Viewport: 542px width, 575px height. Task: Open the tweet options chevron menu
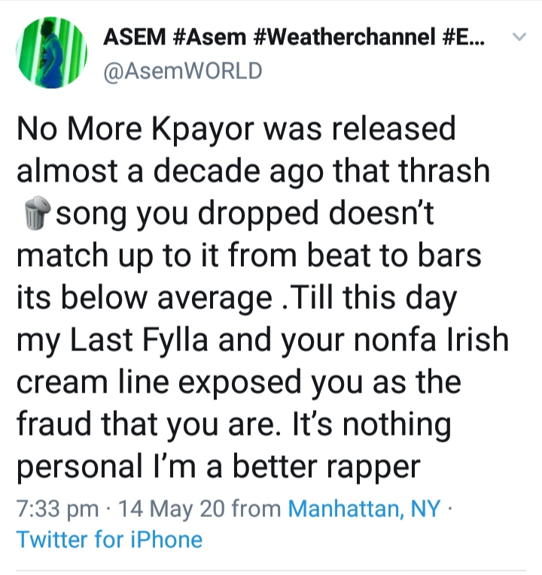519,37
